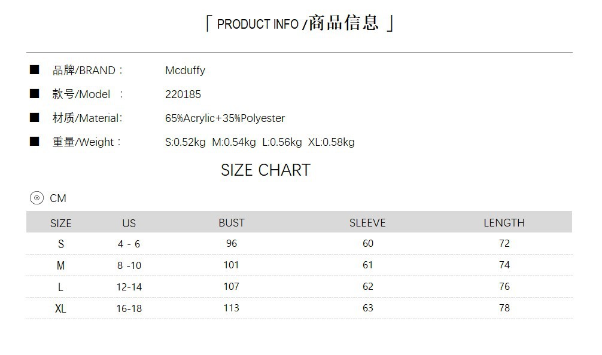Select the size XL row label
The image size is (602, 355).
pos(60,308)
